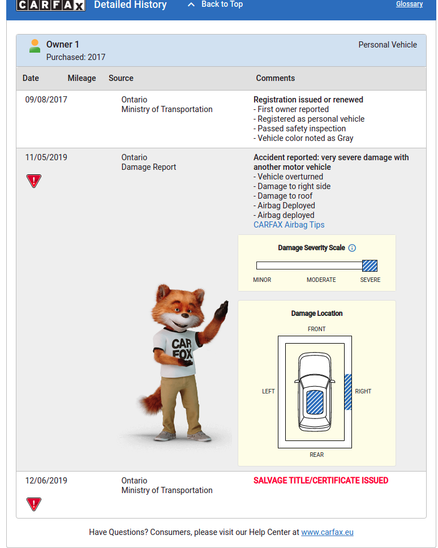
Task: Click 'First owner reported' comment line
Action: 291,109
